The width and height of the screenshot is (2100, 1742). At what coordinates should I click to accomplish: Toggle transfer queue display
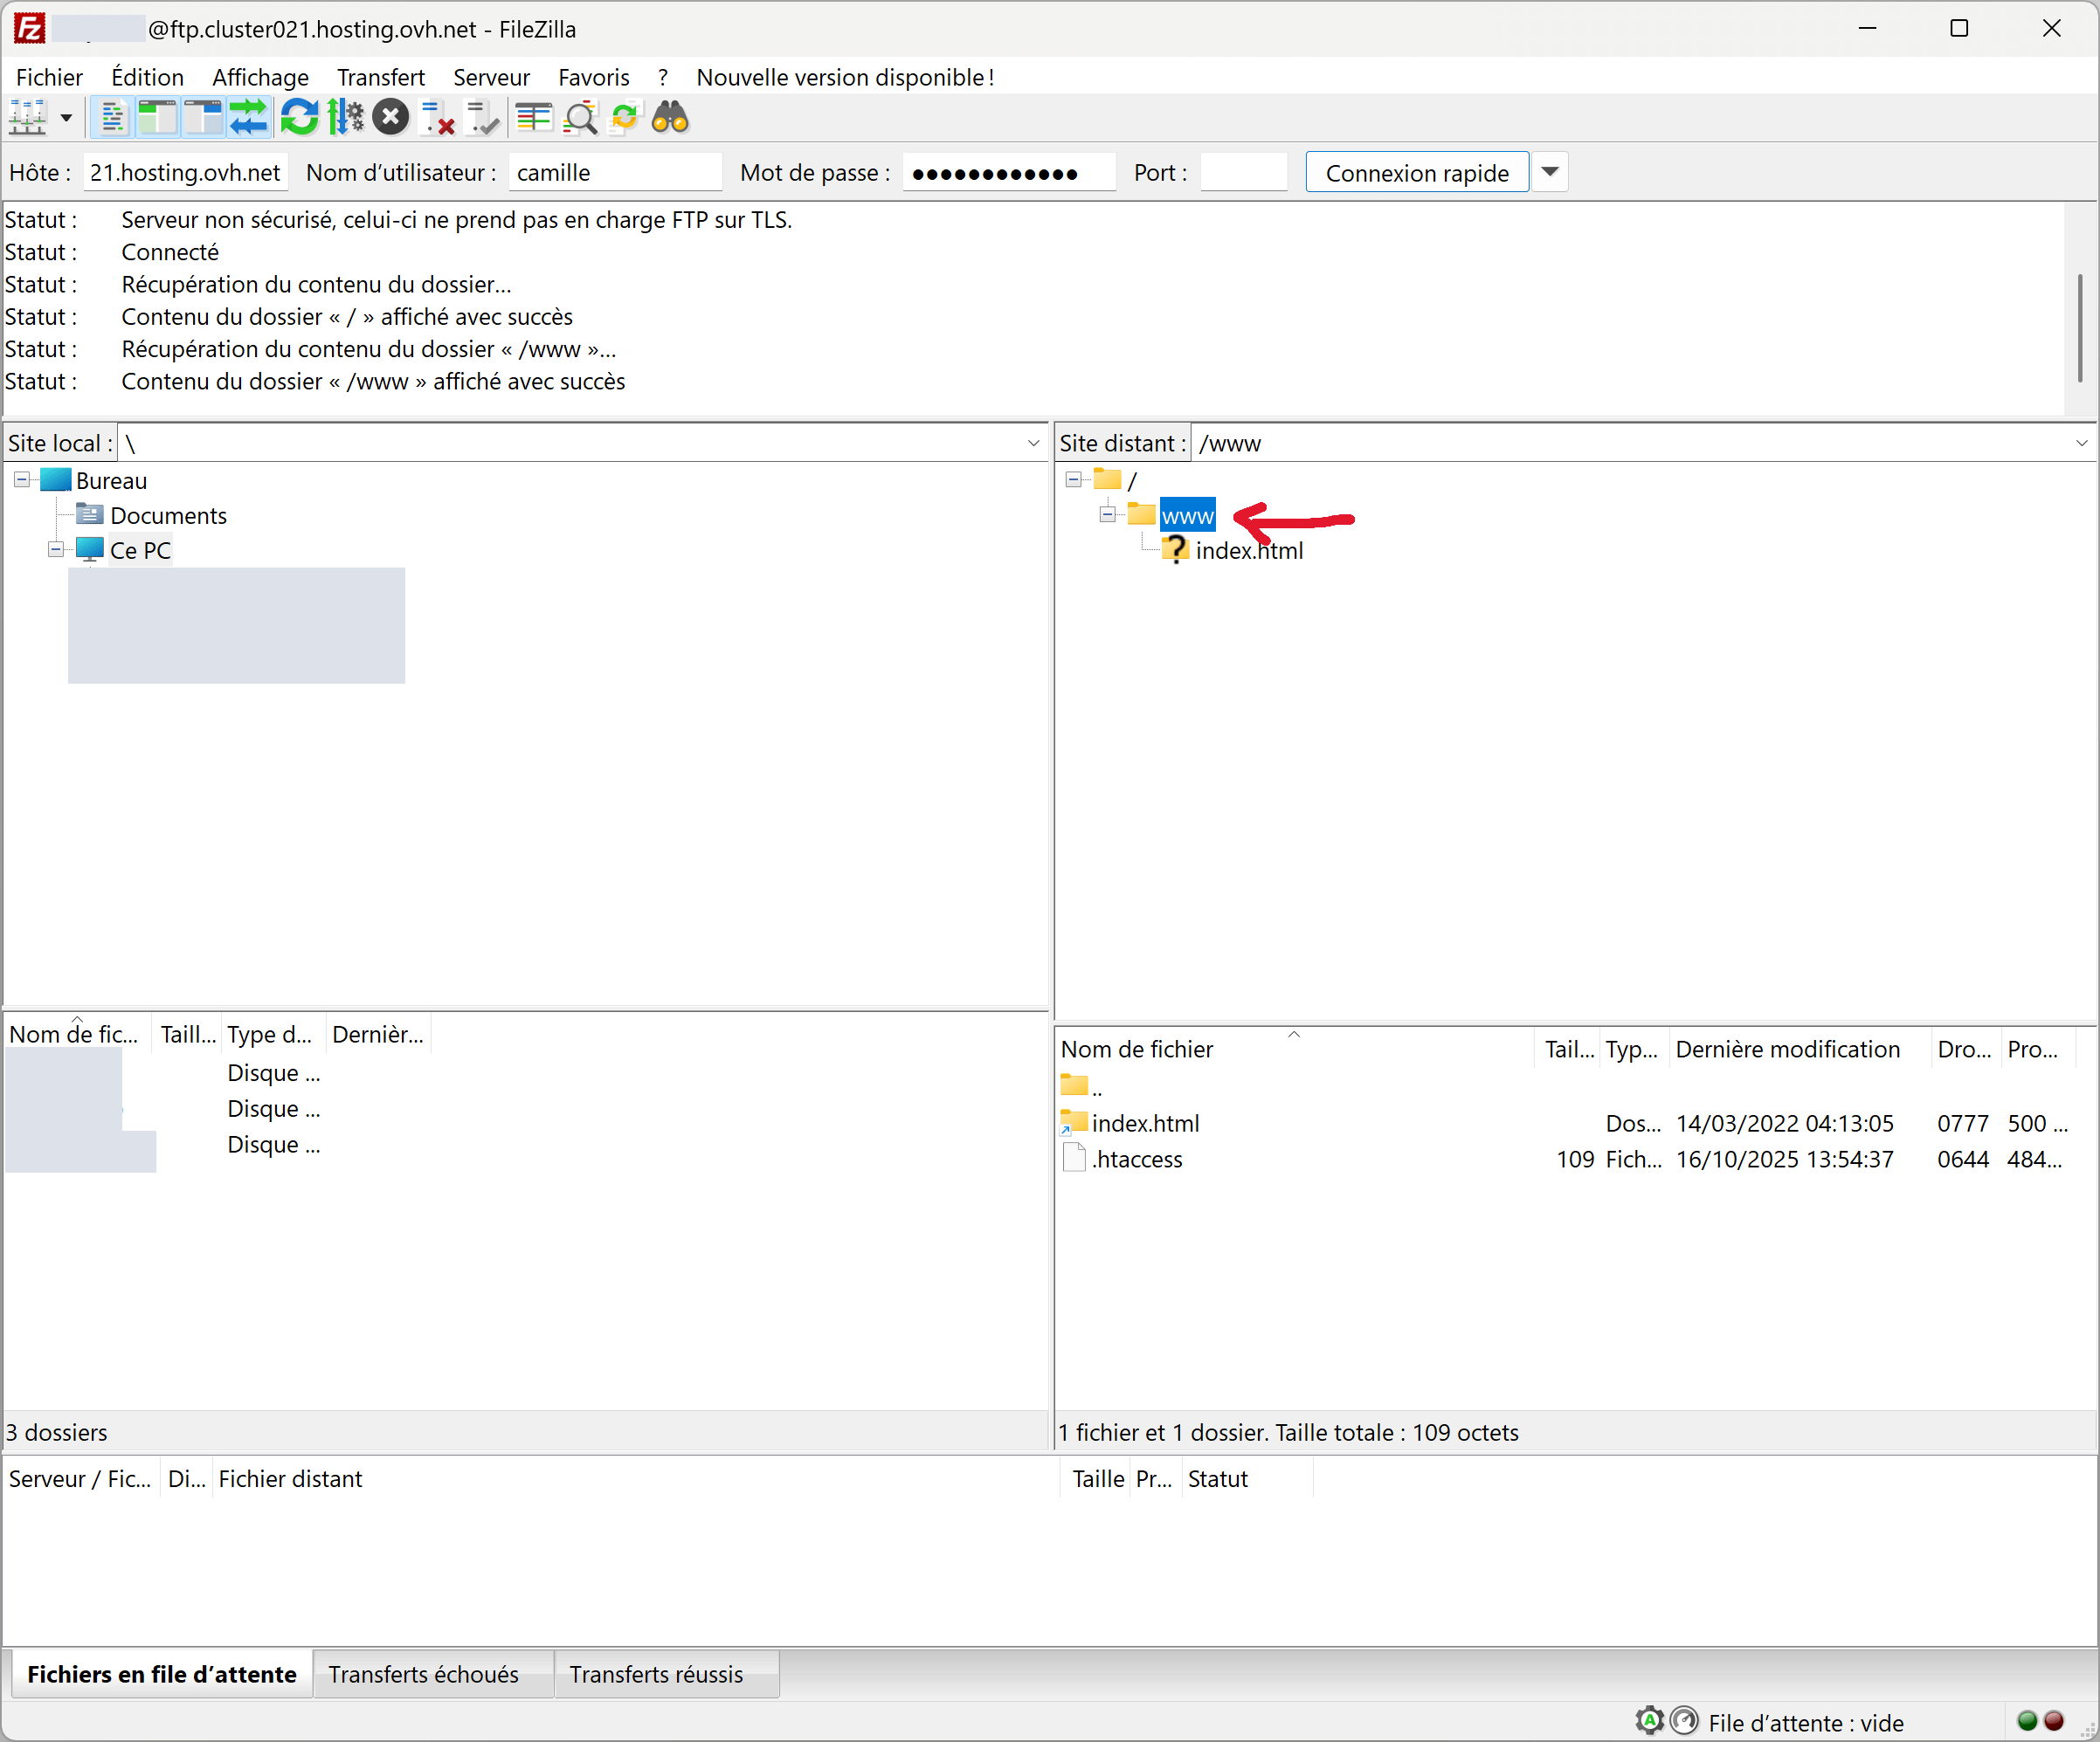click(249, 118)
